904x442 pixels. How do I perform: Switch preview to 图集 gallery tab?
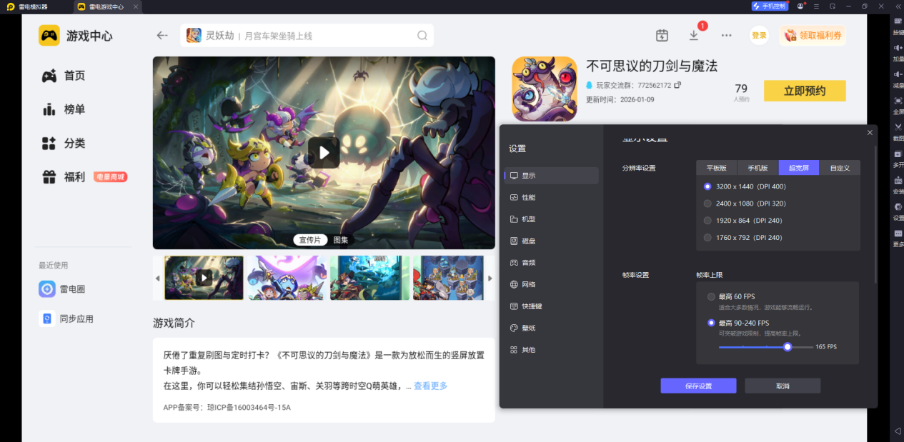tap(341, 240)
